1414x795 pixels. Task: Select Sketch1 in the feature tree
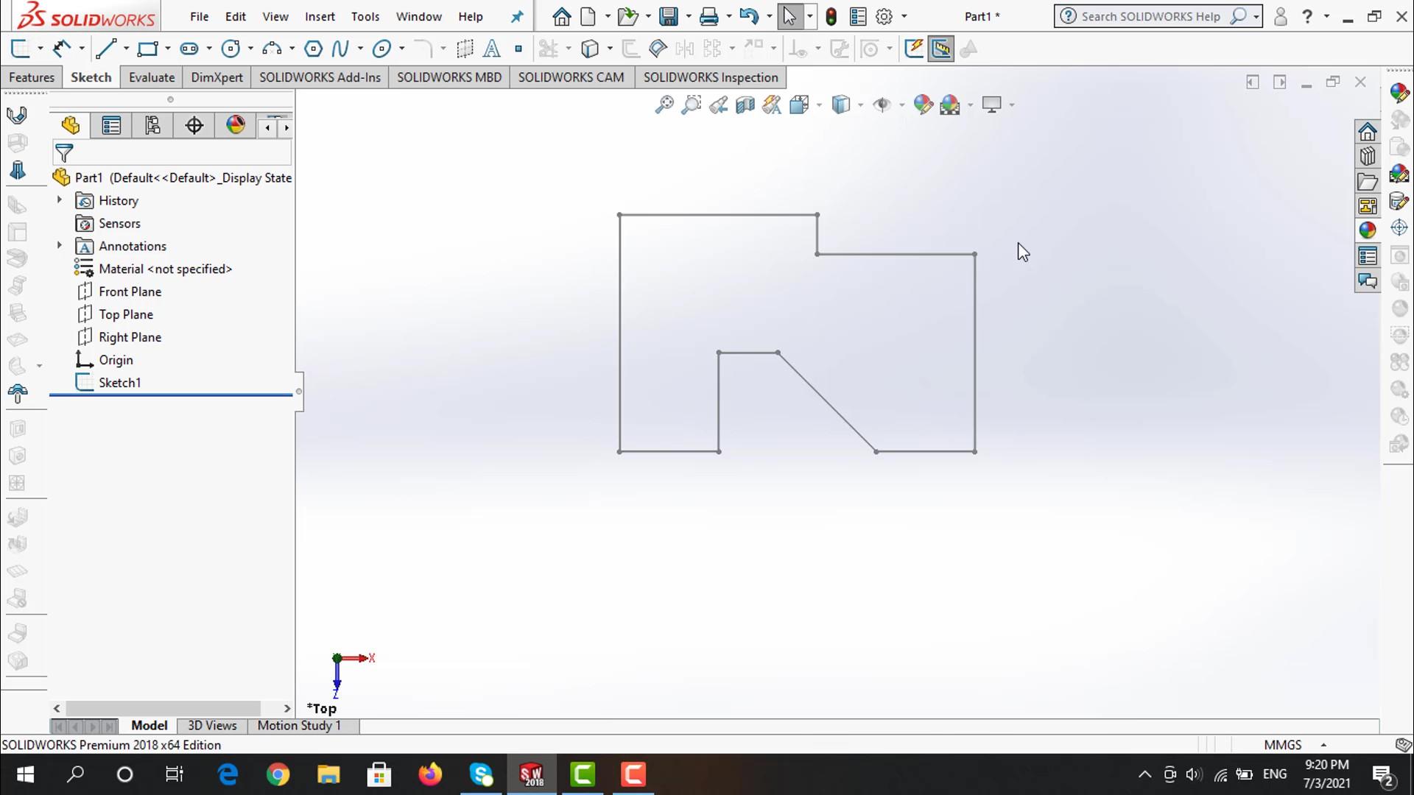[119, 383]
